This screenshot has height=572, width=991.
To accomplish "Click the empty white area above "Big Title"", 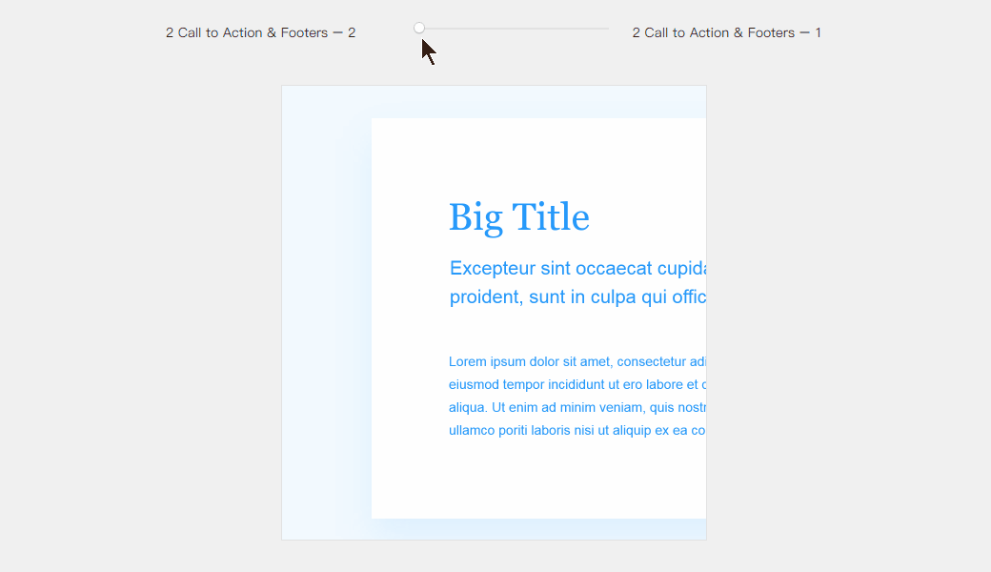I will (538, 153).
